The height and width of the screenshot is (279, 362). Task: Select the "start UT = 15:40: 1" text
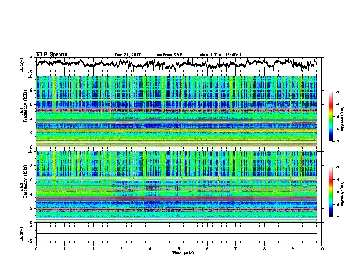pos(221,55)
